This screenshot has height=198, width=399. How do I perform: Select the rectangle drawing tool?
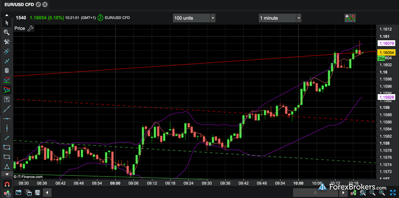[x=6, y=147]
